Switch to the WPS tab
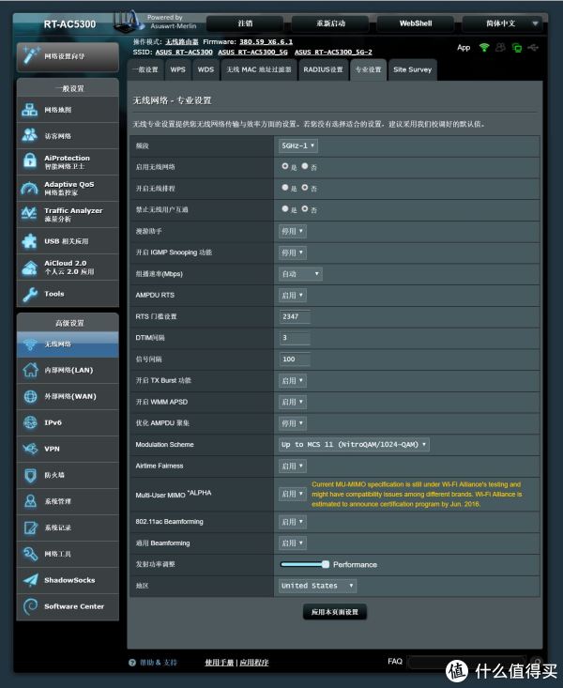This screenshot has height=688, width=563. coord(177,69)
